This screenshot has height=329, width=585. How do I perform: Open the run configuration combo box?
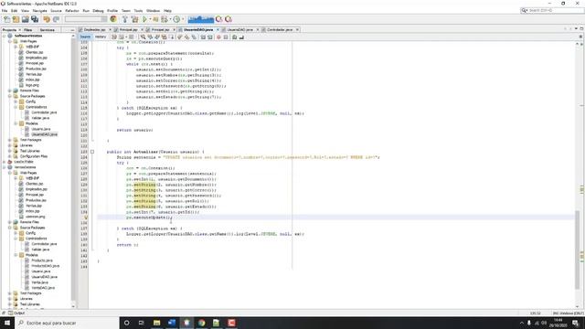click(x=86, y=19)
